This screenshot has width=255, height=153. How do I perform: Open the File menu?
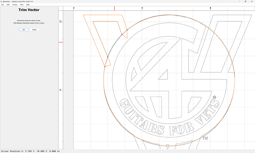click(3, 4)
